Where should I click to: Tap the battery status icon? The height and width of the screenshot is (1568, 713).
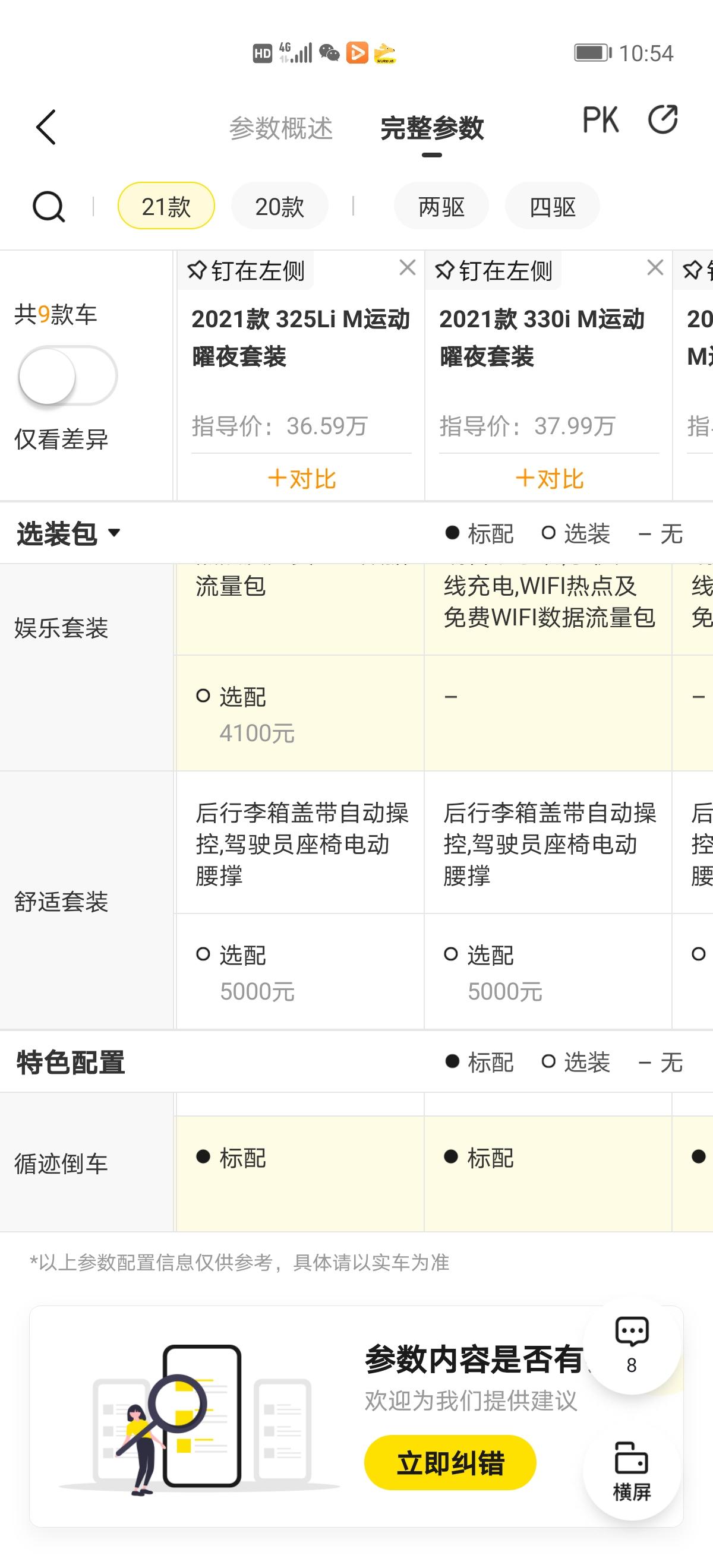tap(592, 53)
